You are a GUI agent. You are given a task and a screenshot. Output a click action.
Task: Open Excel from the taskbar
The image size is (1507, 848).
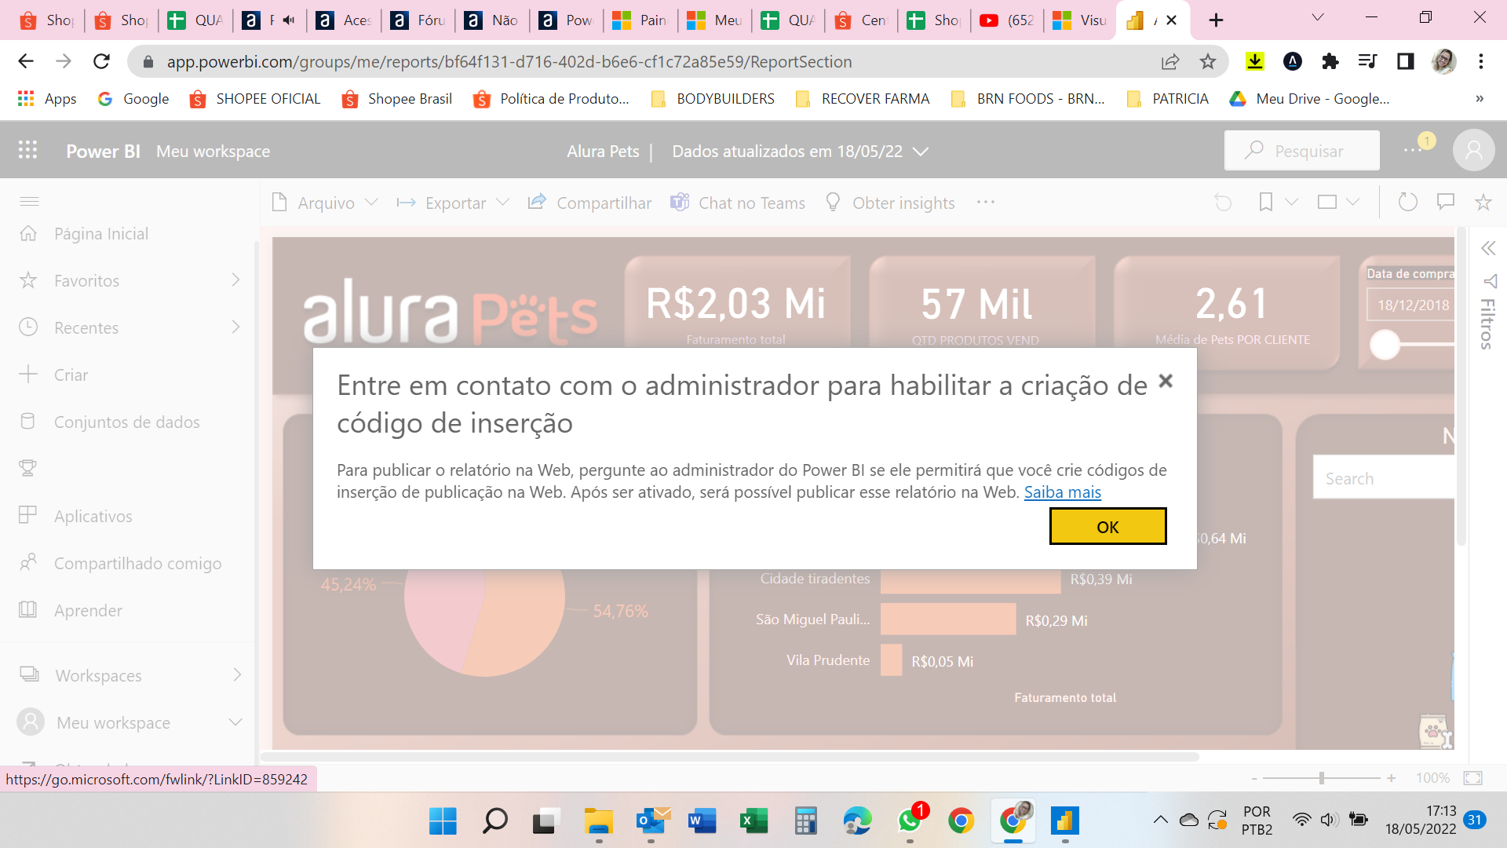click(x=754, y=821)
